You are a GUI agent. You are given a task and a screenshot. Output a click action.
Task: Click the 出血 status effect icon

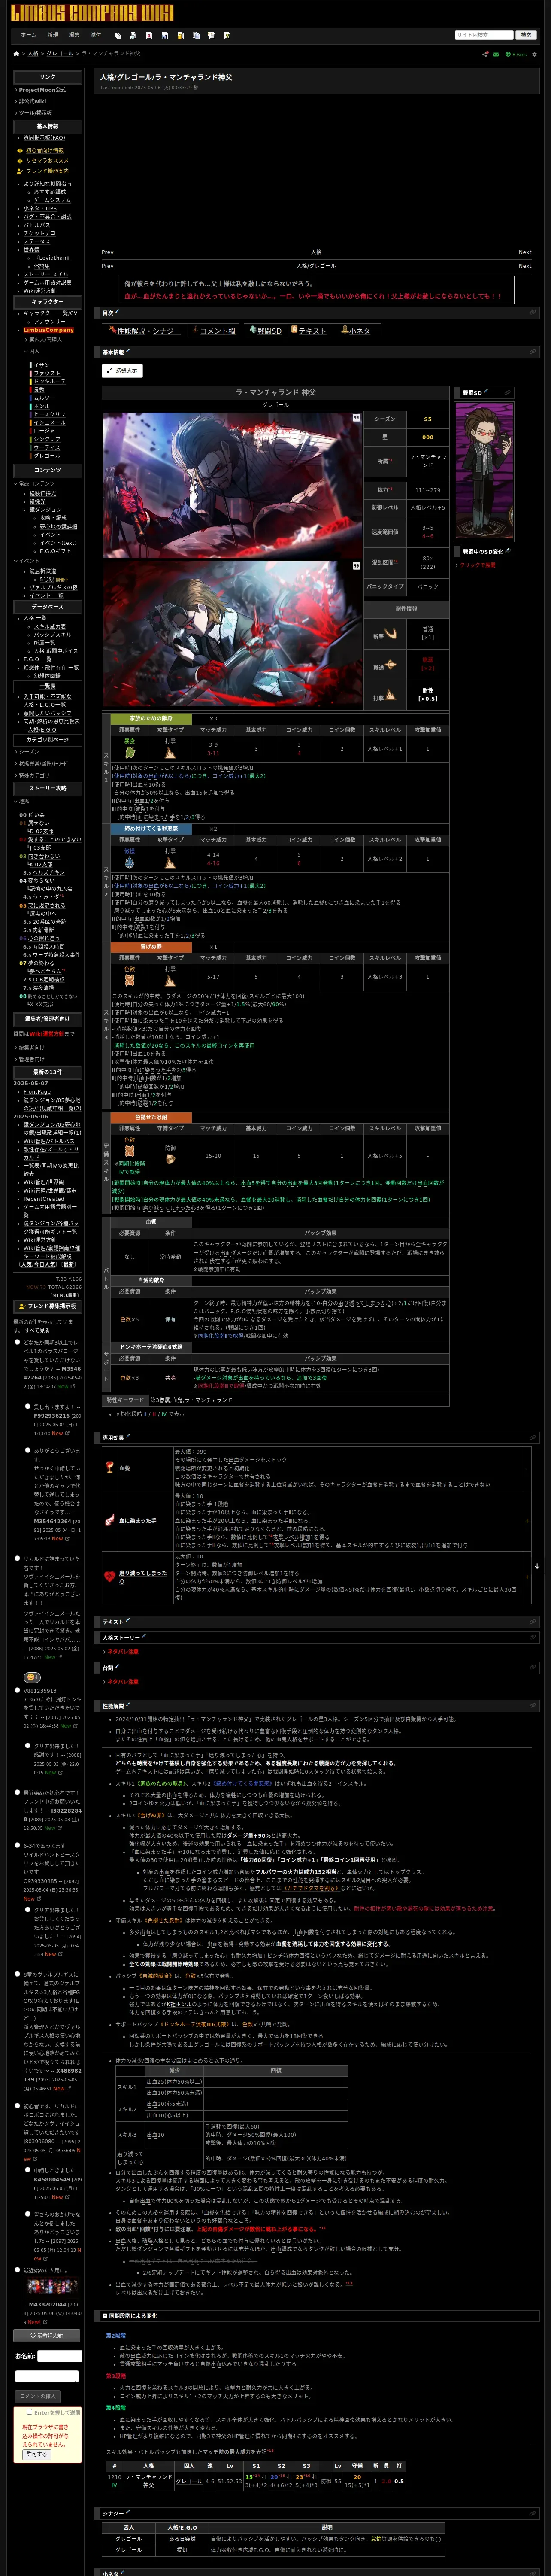pyautogui.click(x=110, y=1468)
